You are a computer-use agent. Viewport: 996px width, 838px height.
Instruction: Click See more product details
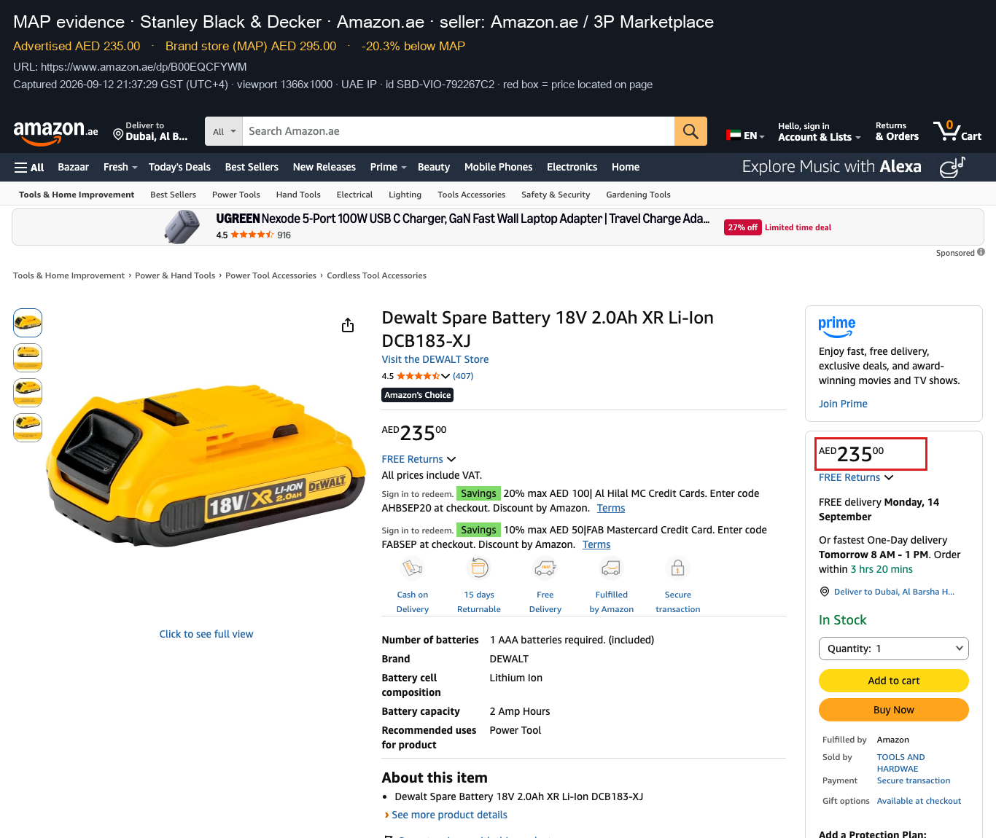click(449, 815)
